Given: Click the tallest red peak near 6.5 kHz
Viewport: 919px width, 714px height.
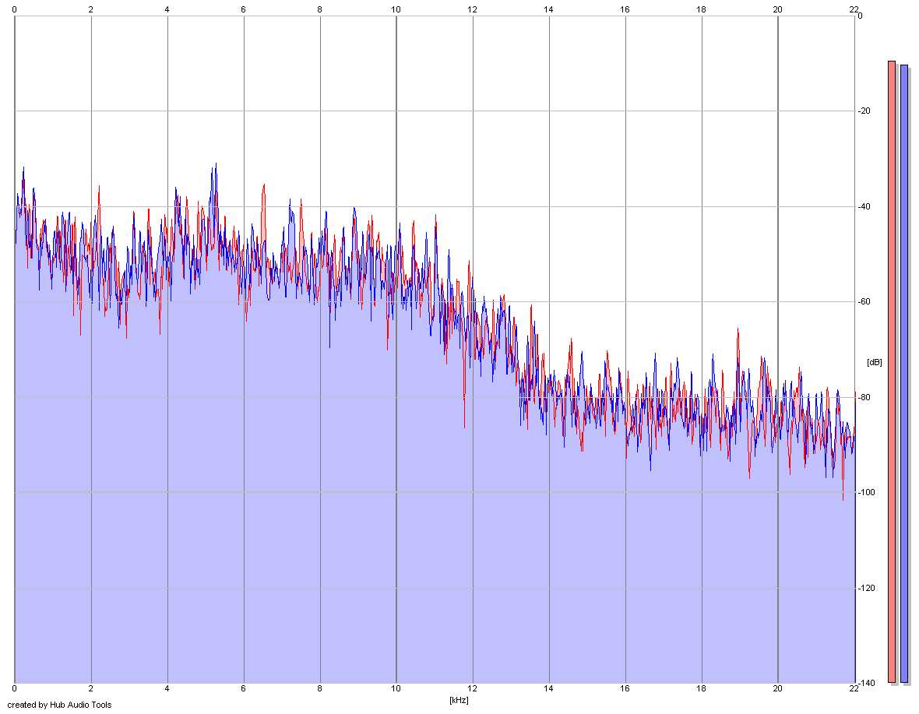Looking at the screenshot, I should pos(264,185).
